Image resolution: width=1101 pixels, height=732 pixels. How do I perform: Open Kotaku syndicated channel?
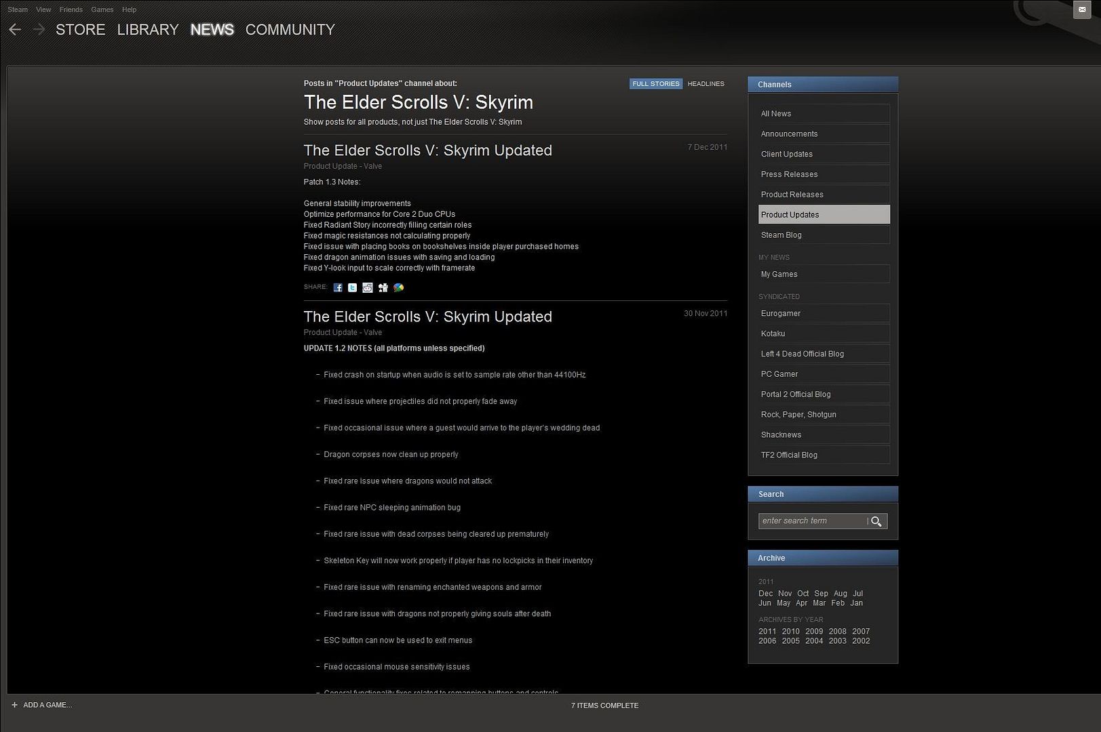pos(824,333)
